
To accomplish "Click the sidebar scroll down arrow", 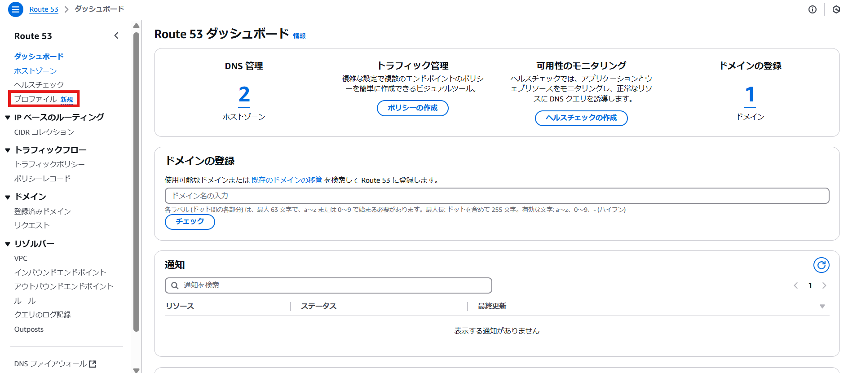I will 137,370.
